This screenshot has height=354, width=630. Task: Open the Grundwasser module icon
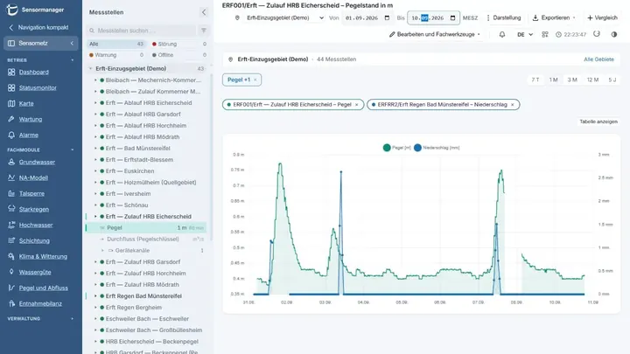tap(11, 163)
